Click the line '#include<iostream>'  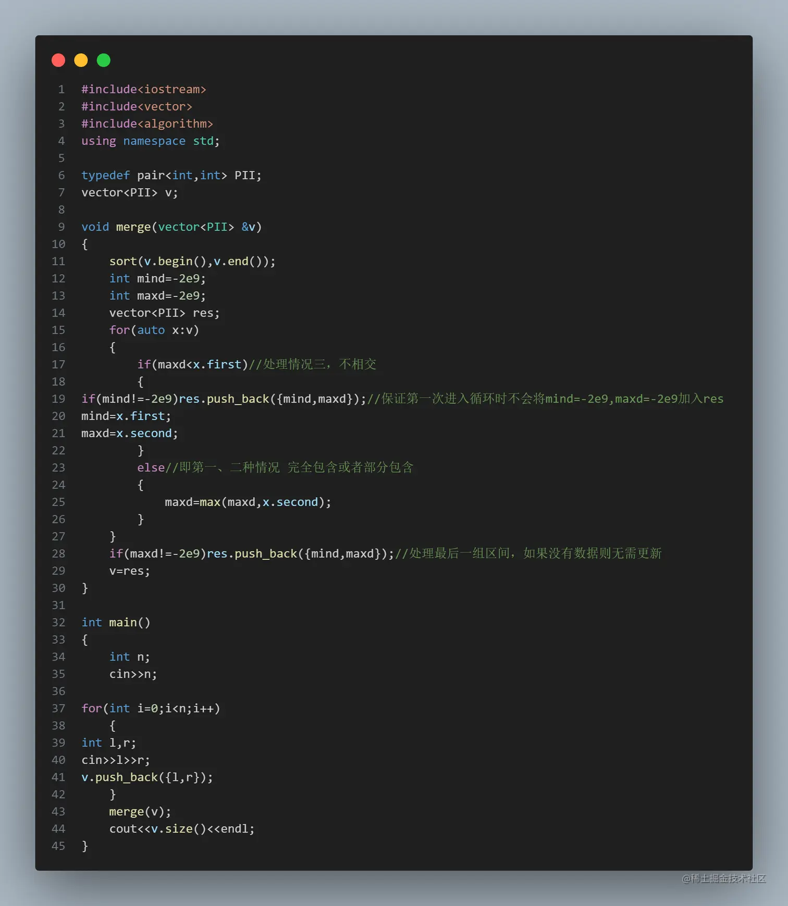pos(144,90)
